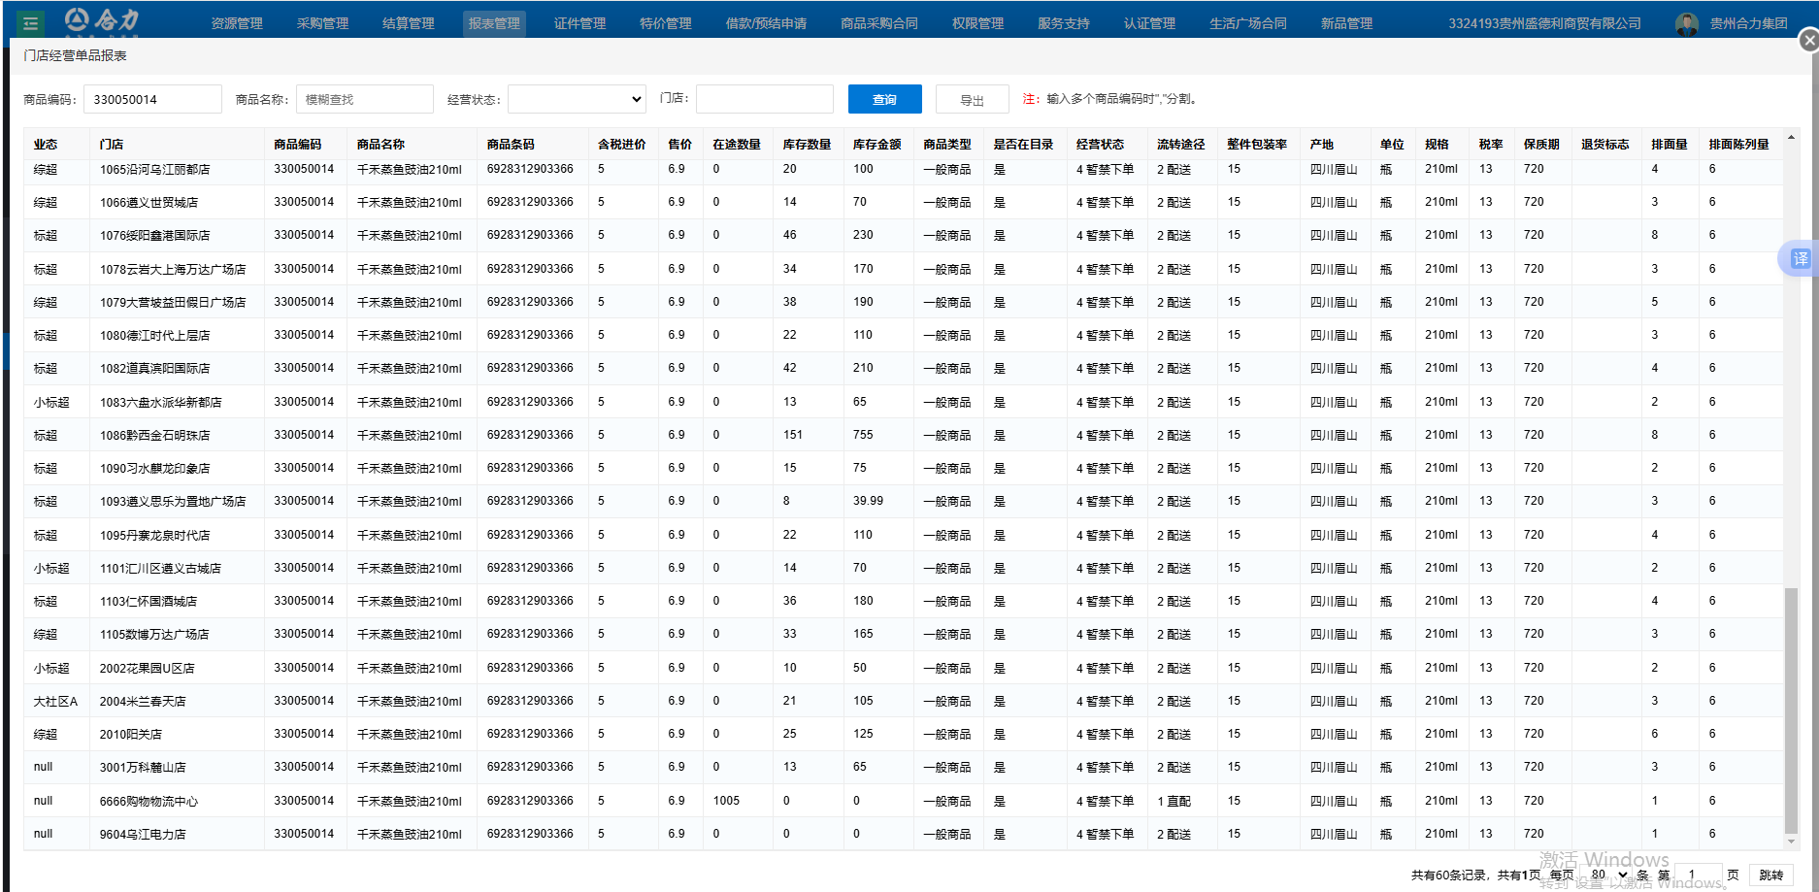Click into the 门店 input field

(x=764, y=99)
